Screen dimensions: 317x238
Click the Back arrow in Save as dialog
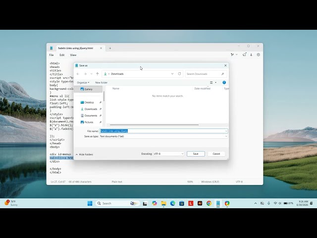point(78,74)
